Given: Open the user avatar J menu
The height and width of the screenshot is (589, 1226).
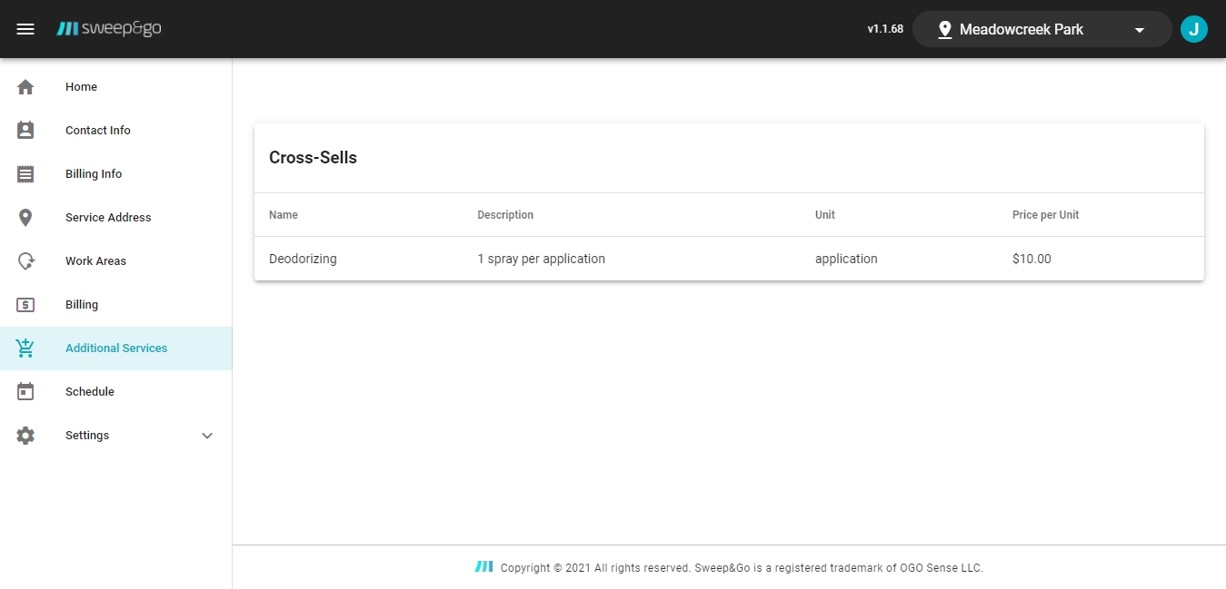Looking at the screenshot, I should point(1193,29).
